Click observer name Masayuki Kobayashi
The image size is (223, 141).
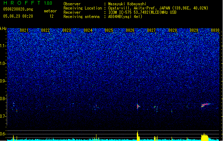127,4
